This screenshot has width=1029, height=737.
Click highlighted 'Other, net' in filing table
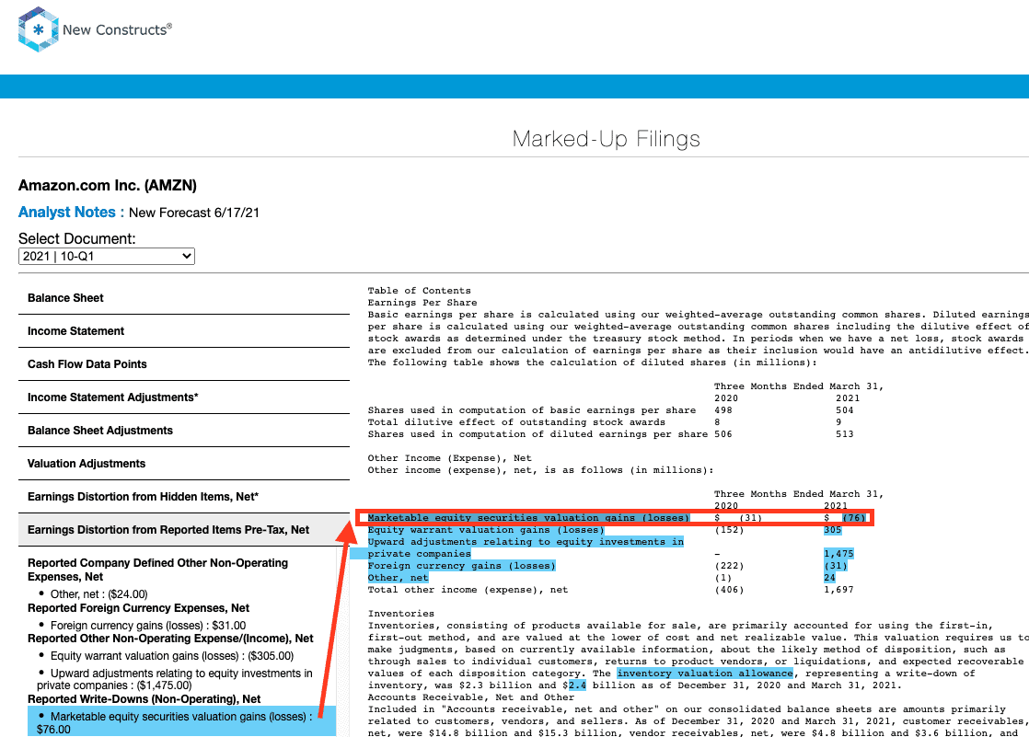coord(398,578)
